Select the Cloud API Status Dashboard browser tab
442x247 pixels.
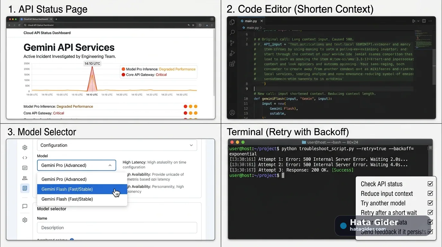coord(36,19)
